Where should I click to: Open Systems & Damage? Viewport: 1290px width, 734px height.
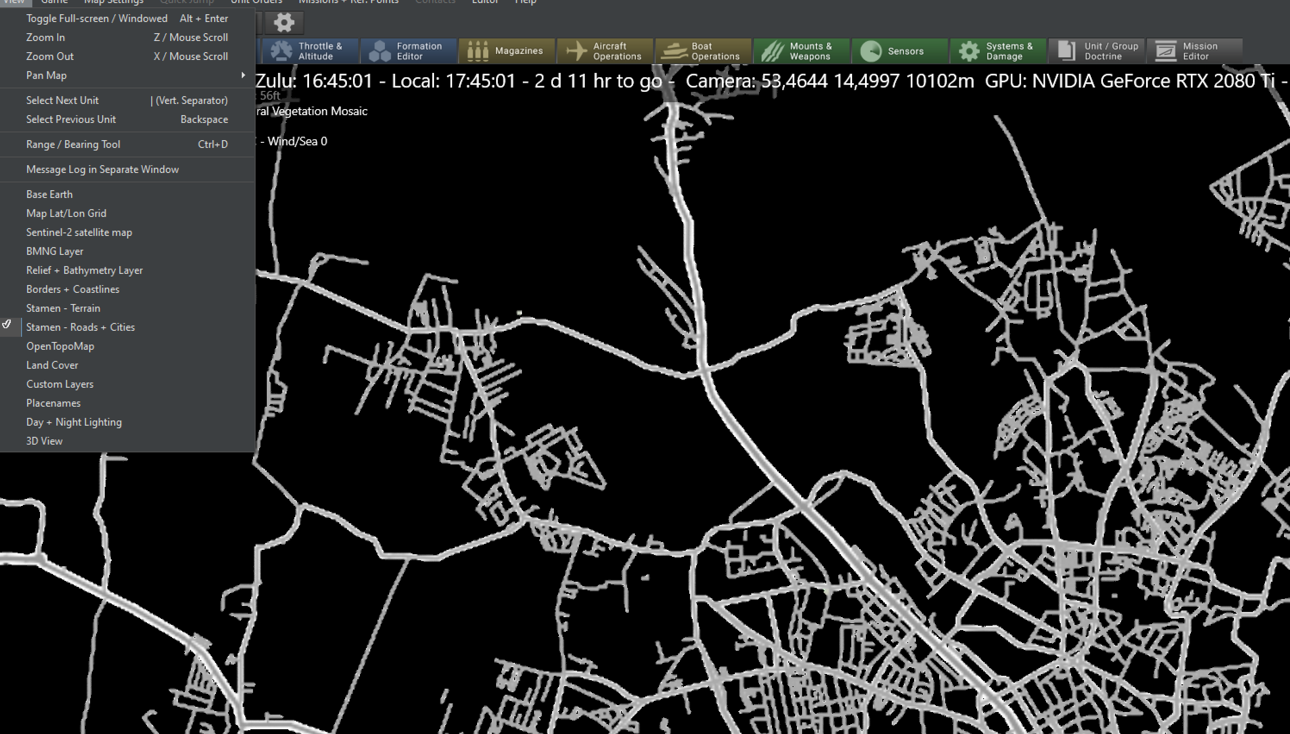998,51
